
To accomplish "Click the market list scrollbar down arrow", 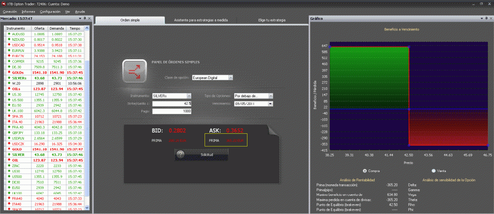I will (87, 207).
